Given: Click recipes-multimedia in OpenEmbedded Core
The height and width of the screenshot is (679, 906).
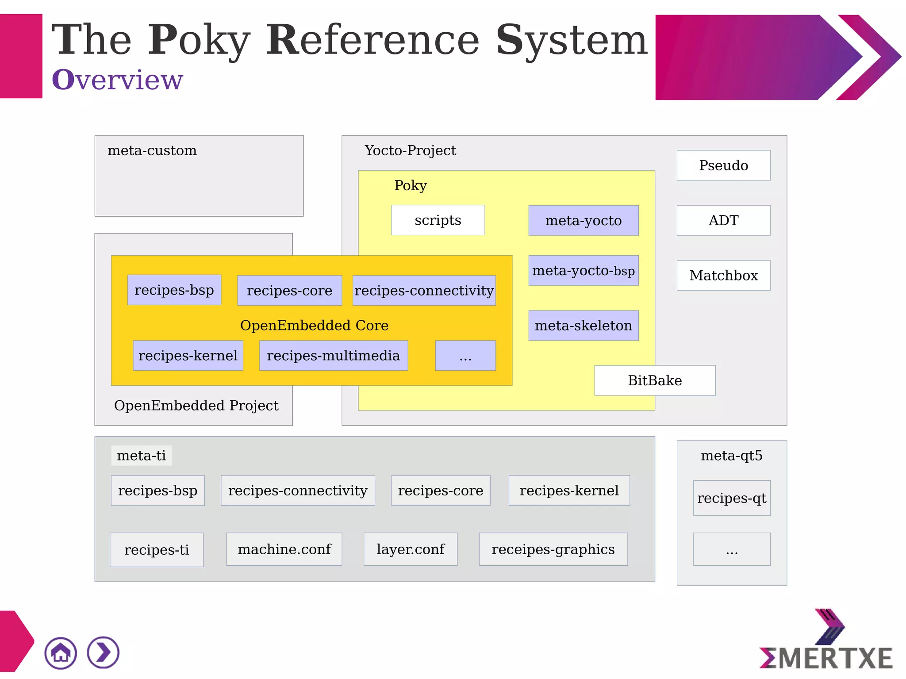Looking at the screenshot, I should coord(333,356).
